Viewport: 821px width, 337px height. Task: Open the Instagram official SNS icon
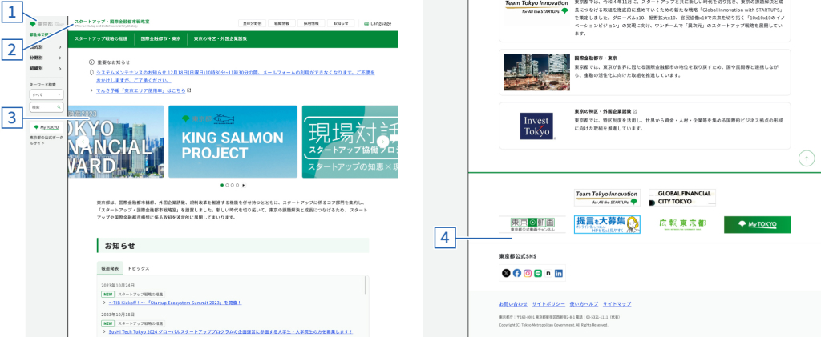528,273
